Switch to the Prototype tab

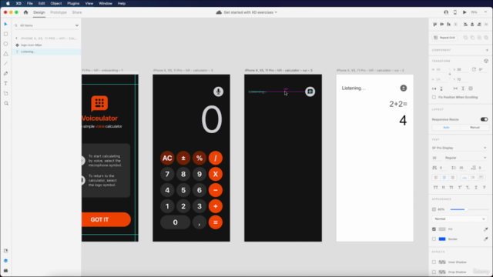(x=59, y=12)
